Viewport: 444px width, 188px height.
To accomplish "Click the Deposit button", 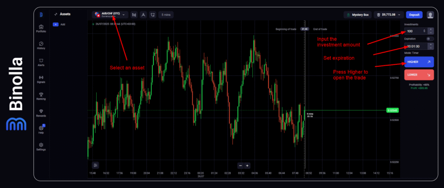I will coord(414,14).
